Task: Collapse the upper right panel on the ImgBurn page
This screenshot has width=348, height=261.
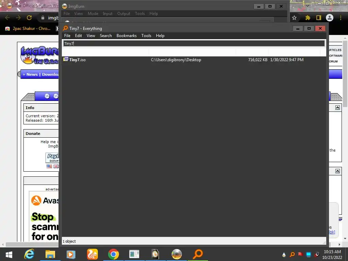Action: 337,108
